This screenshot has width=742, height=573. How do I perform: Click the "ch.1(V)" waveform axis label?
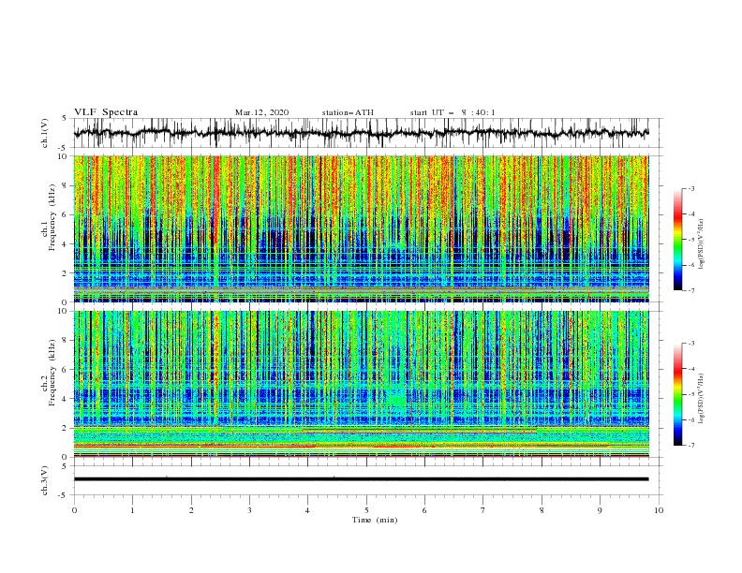coord(45,133)
